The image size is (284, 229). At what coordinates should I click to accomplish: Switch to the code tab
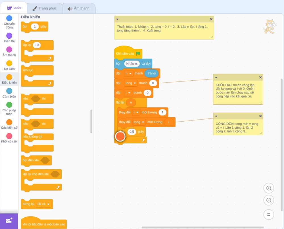pyautogui.click(x=14, y=8)
